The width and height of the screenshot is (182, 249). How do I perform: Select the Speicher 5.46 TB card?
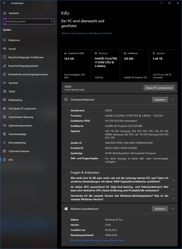pyautogui.click(x=164, y=65)
